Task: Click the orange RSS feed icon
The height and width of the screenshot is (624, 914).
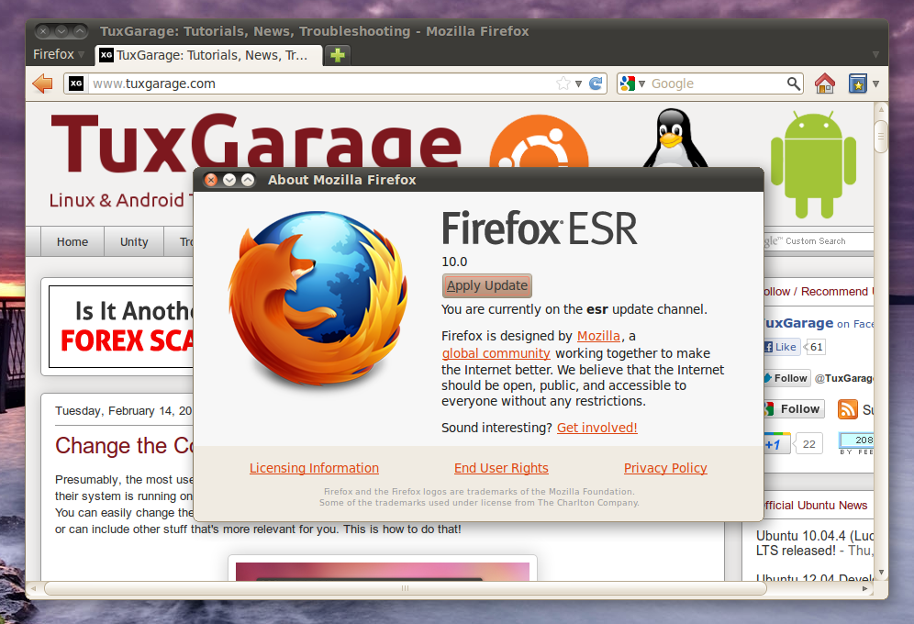Action: point(848,409)
